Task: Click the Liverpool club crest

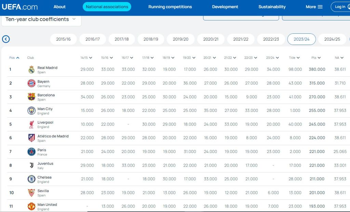Action: (x=31, y=124)
